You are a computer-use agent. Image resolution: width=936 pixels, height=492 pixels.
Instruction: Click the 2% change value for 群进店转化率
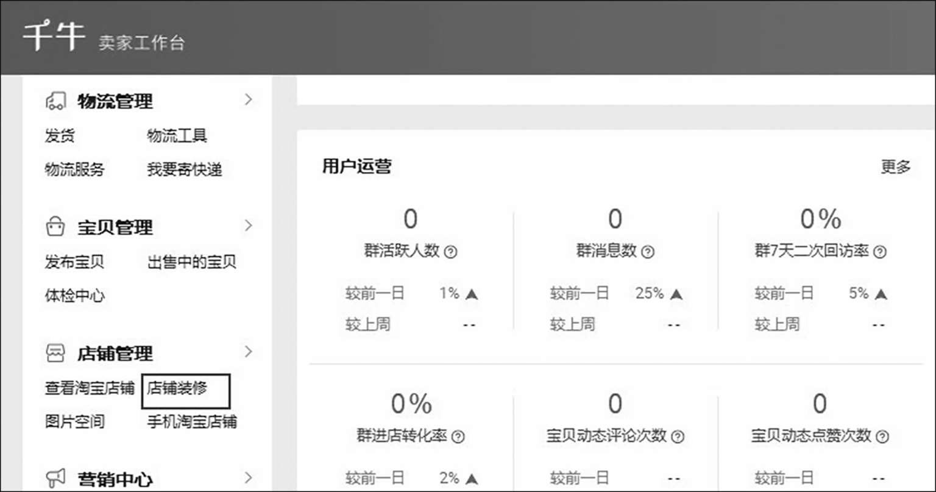[450, 479]
